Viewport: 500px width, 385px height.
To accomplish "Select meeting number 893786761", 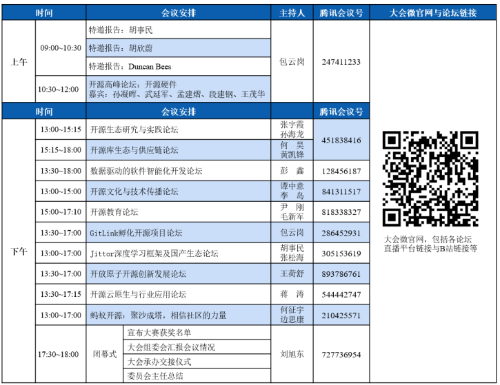I will (x=341, y=274).
